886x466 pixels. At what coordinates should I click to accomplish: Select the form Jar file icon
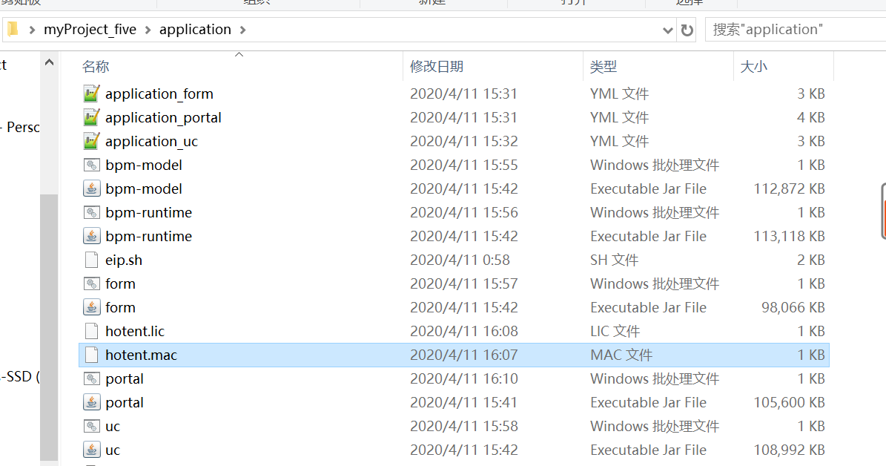click(91, 307)
